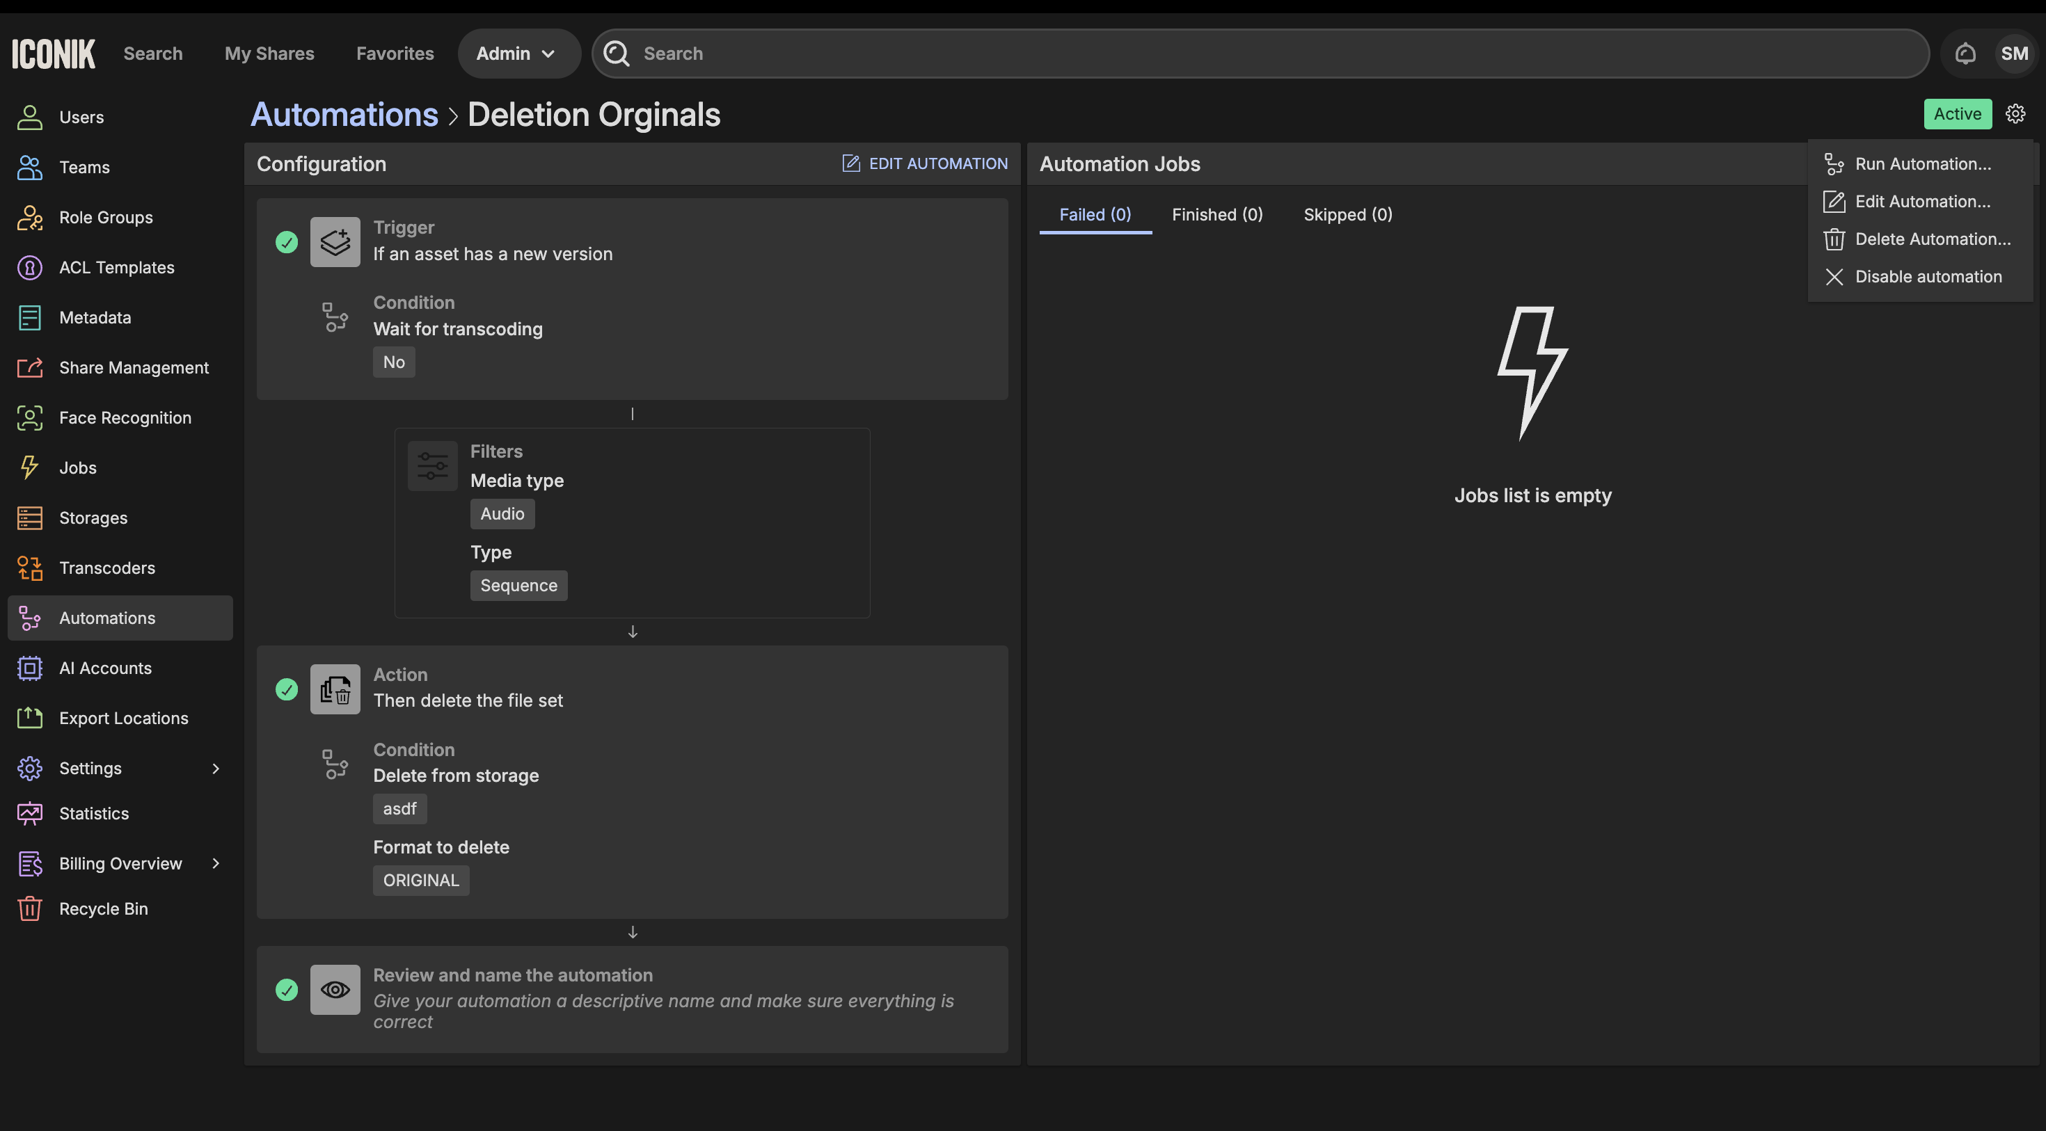Click the settings gear next to Active
2046x1131 pixels.
click(x=2015, y=113)
